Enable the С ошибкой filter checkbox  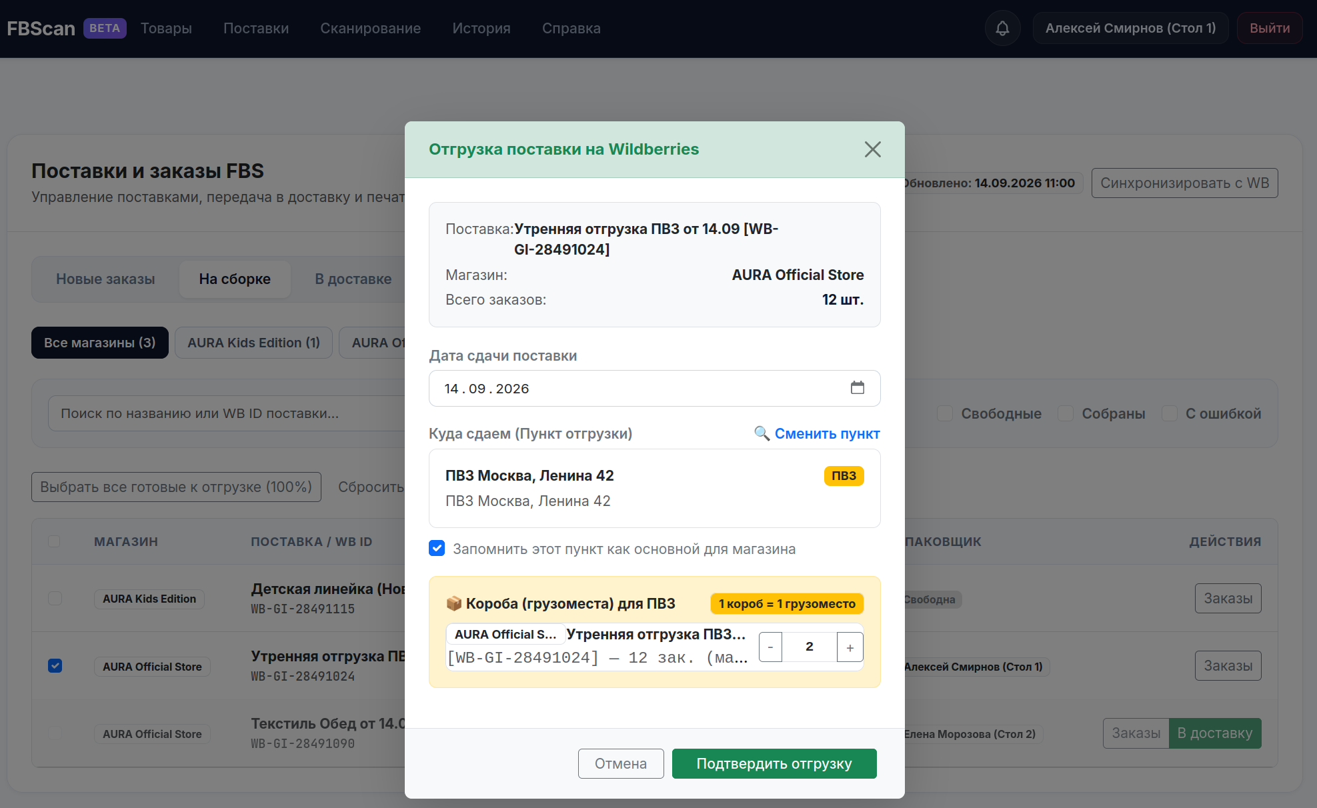coord(1170,413)
